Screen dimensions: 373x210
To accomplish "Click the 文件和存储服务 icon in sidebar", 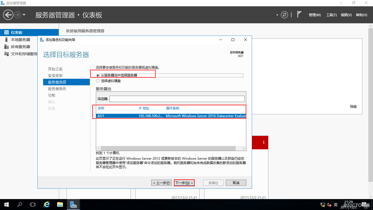I will [7, 54].
